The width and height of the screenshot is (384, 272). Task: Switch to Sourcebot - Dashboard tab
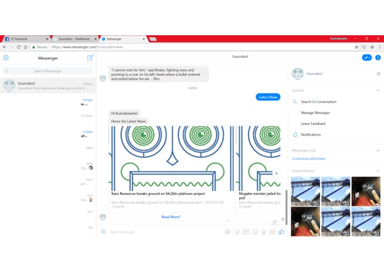(x=73, y=39)
